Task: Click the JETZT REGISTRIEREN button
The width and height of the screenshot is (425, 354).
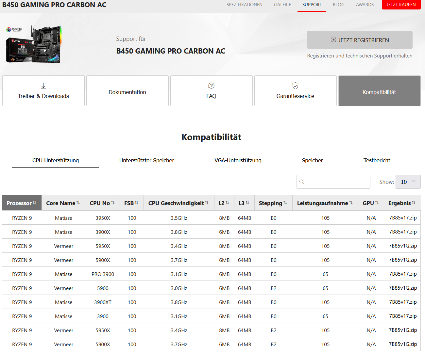Action: coord(360,40)
